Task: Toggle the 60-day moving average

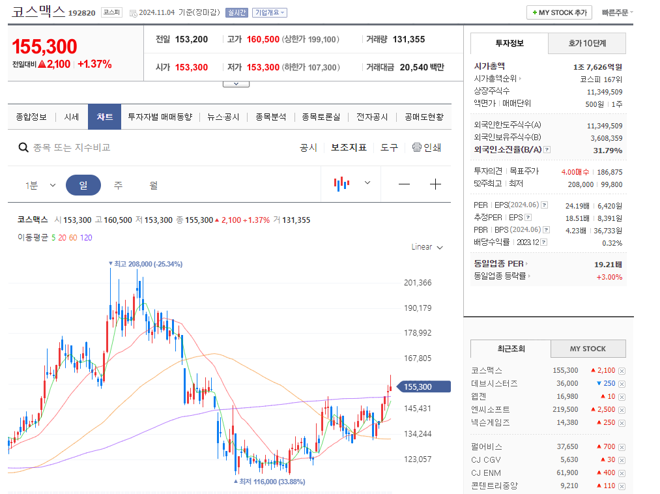Action: click(x=73, y=237)
